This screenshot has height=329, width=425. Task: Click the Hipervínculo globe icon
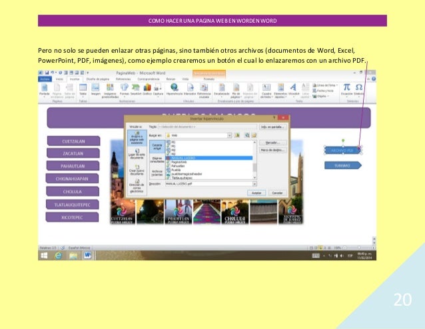(x=175, y=87)
